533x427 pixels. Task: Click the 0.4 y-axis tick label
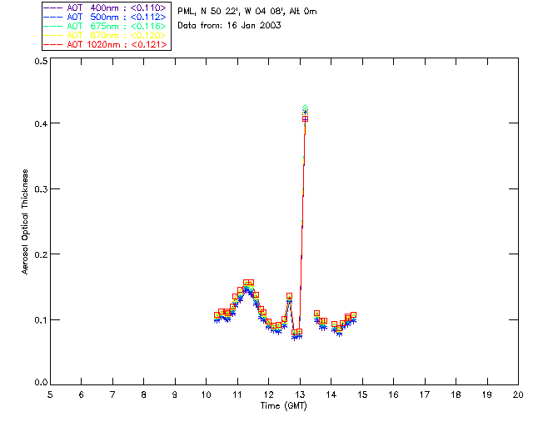[x=41, y=123]
